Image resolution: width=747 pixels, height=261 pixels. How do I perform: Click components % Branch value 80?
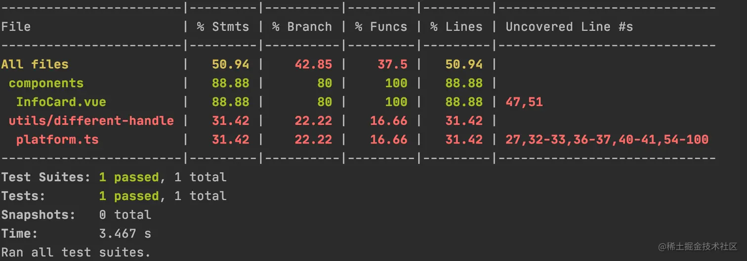tap(325, 83)
